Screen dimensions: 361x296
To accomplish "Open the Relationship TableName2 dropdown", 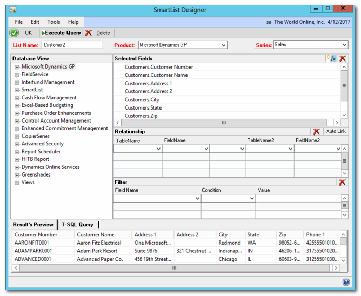I will pos(290,149).
